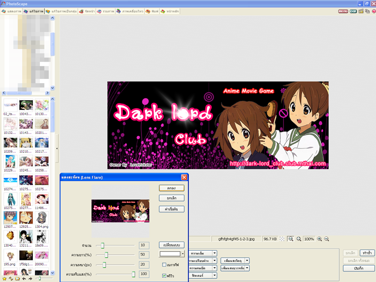Click ค่าเริ่มต้น (Default) in the Lens Flare dialog

172,209
